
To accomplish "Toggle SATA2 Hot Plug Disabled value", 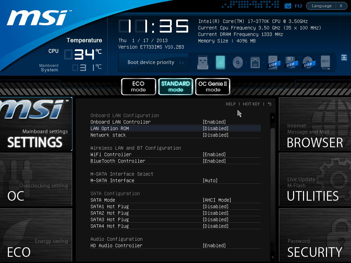I will [x=216, y=213].
